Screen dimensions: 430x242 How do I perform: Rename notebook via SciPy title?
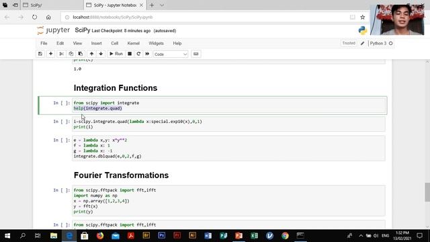[x=83, y=30]
